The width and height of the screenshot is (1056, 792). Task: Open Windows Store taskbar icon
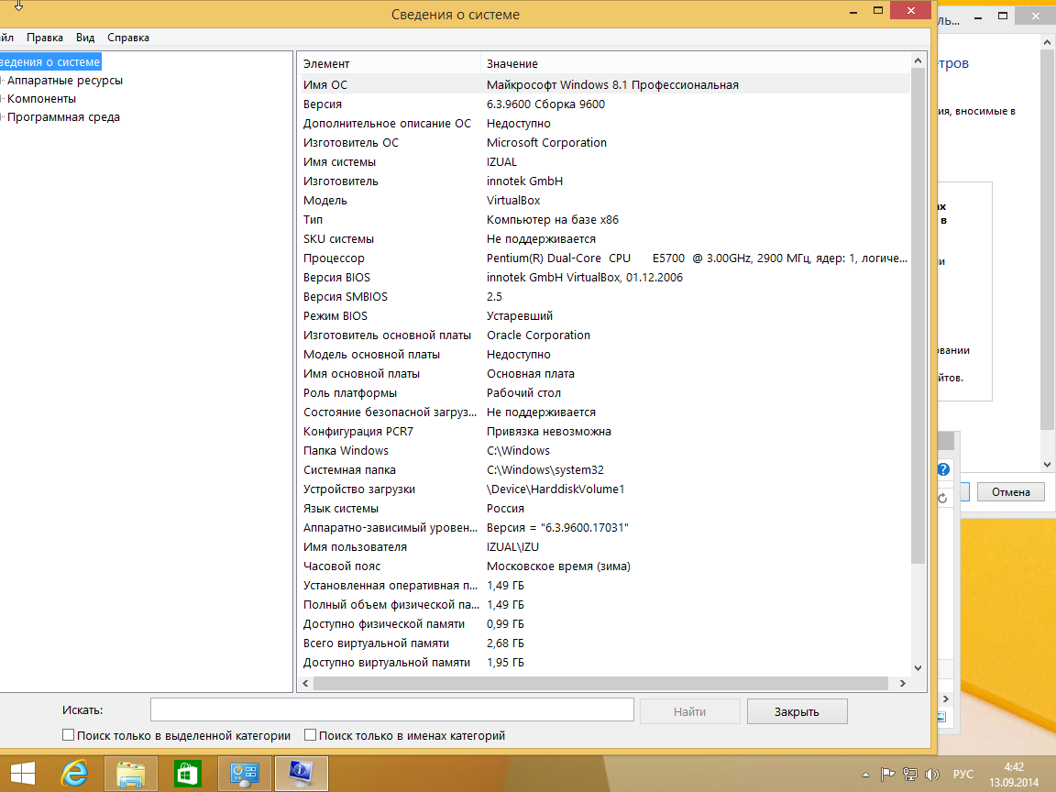pyautogui.click(x=187, y=773)
